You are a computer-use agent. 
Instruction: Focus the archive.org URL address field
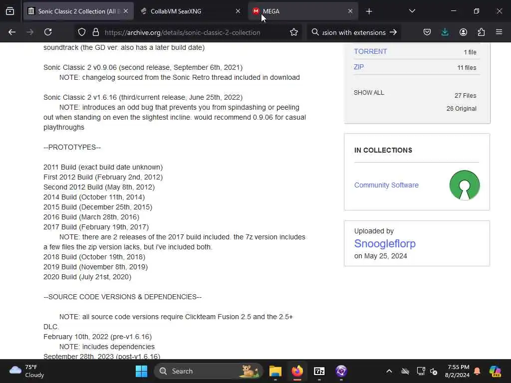tap(182, 32)
